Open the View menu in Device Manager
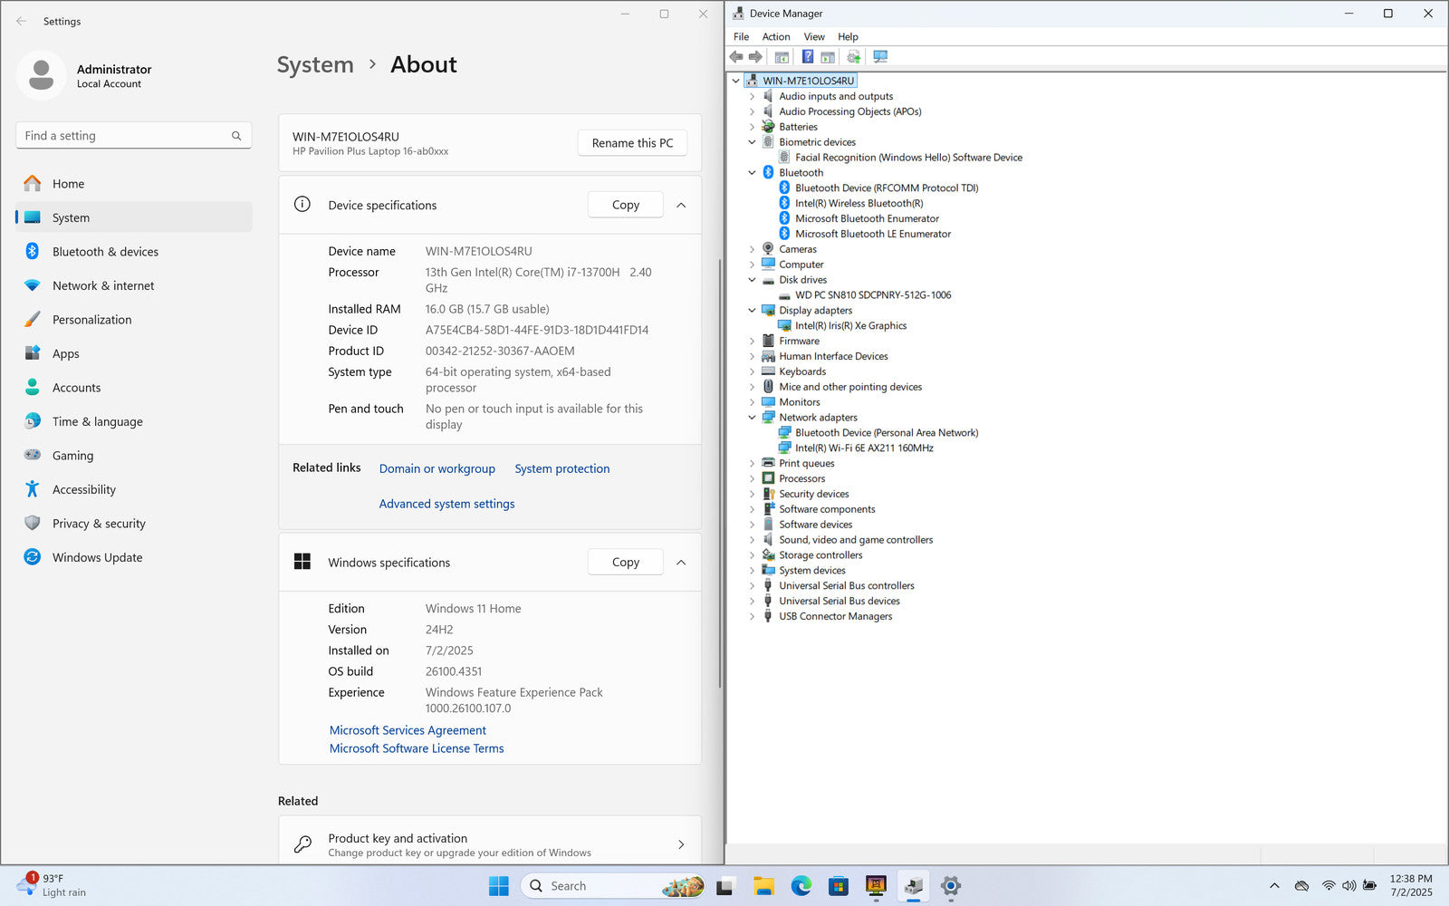 [x=813, y=37]
